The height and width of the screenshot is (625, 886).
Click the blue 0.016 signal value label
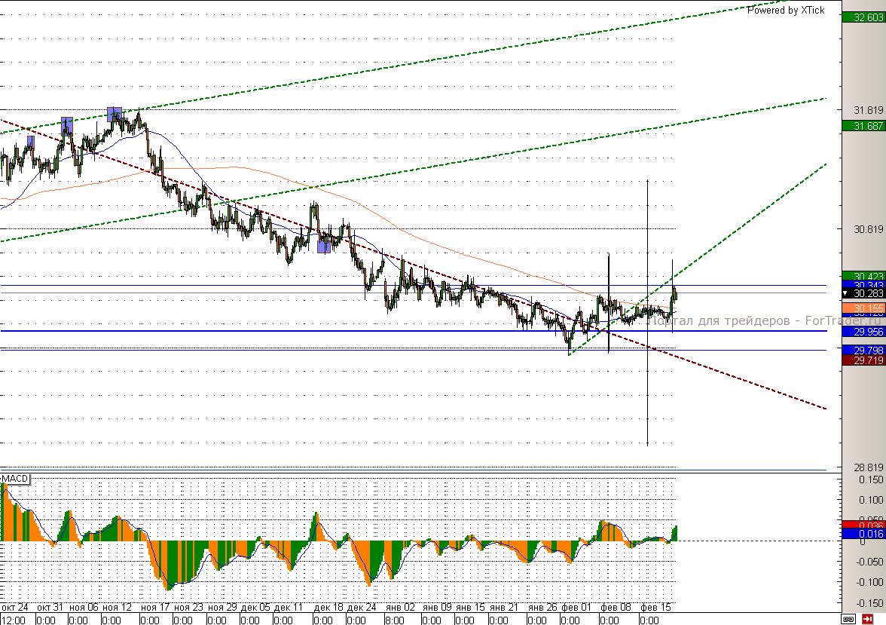click(x=863, y=534)
